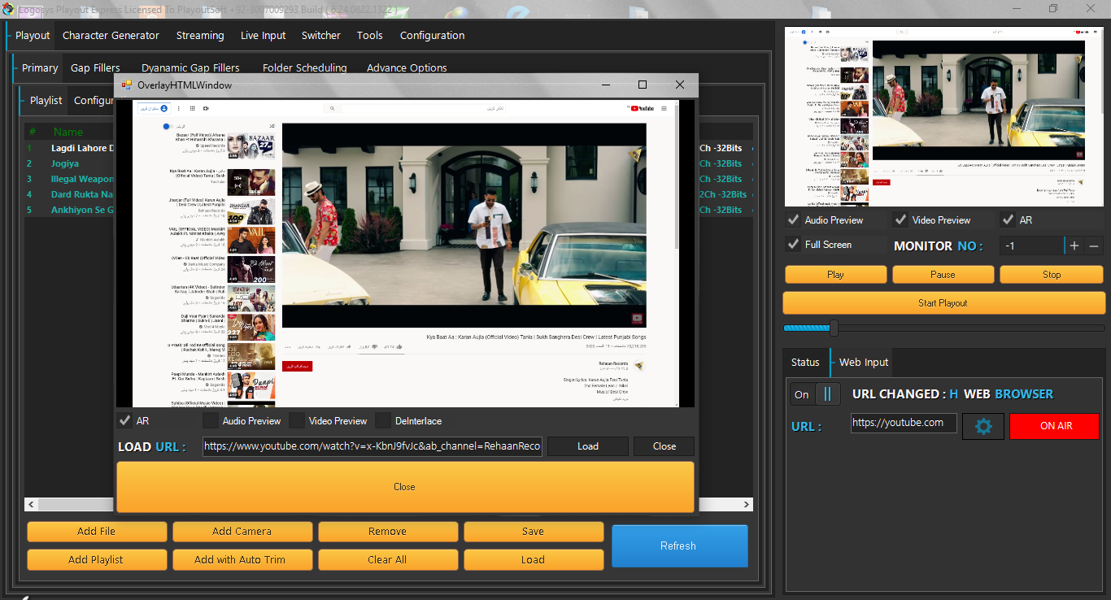Adjust the volume slider under Start Playout
The width and height of the screenshot is (1111, 600).
(834, 328)
